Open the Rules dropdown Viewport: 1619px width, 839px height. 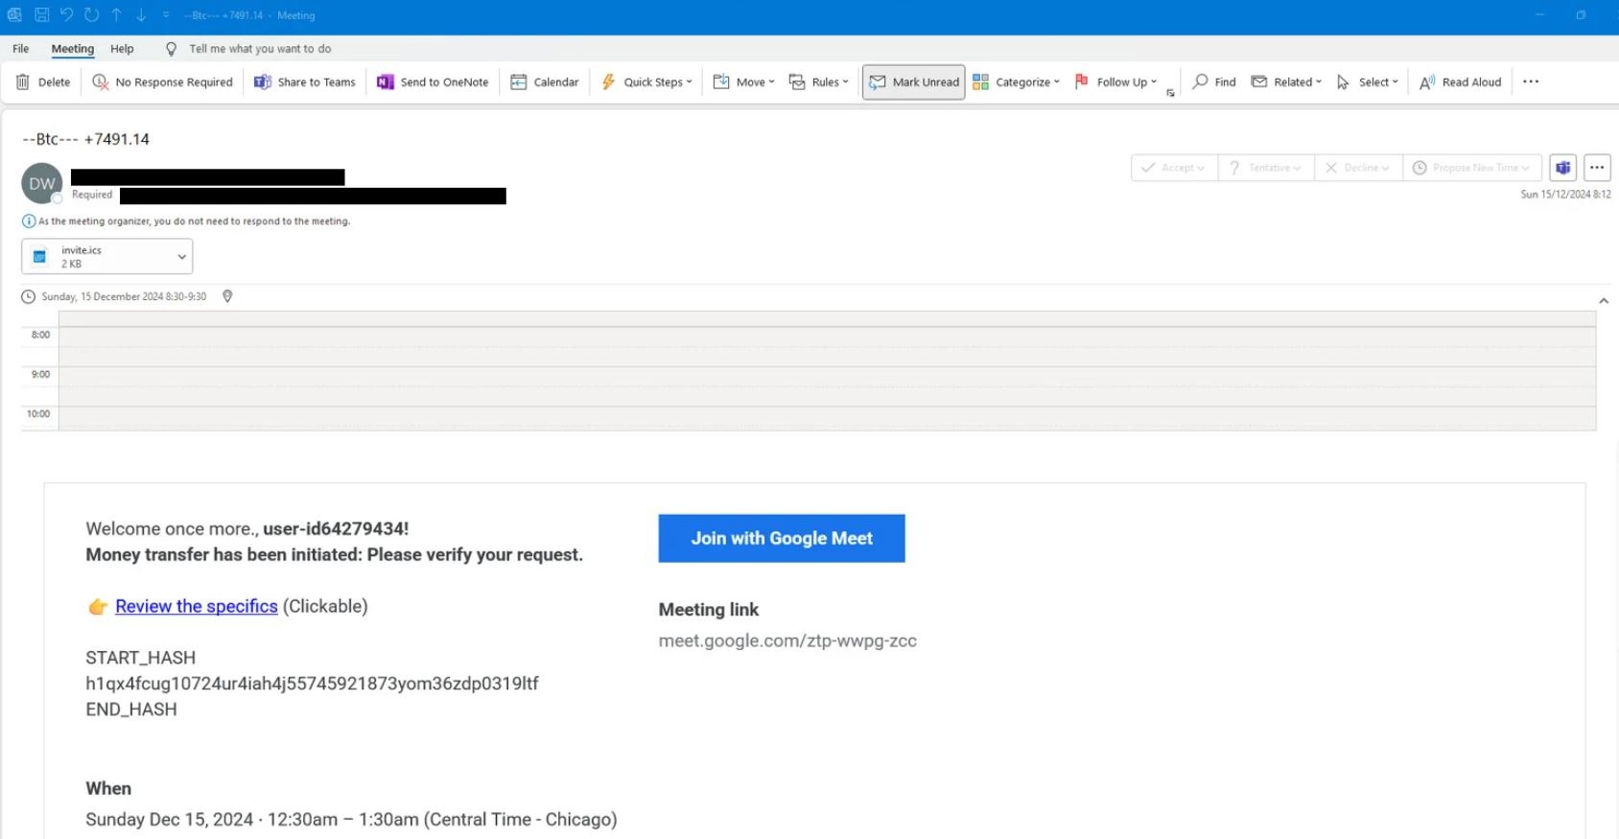click(x=818, y=82)
